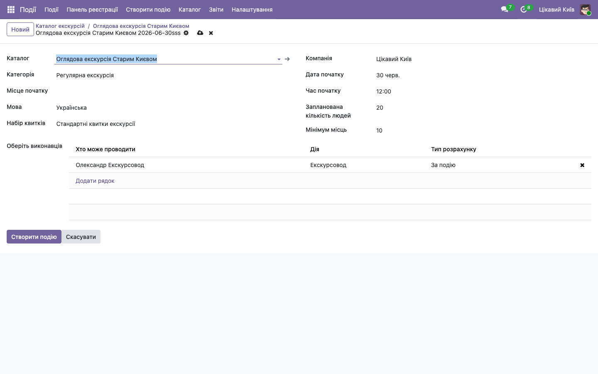This screenshot has width=598, height=374.
Task: Click Стандартні квитки екскурсії ticket set
Action: 96,124
